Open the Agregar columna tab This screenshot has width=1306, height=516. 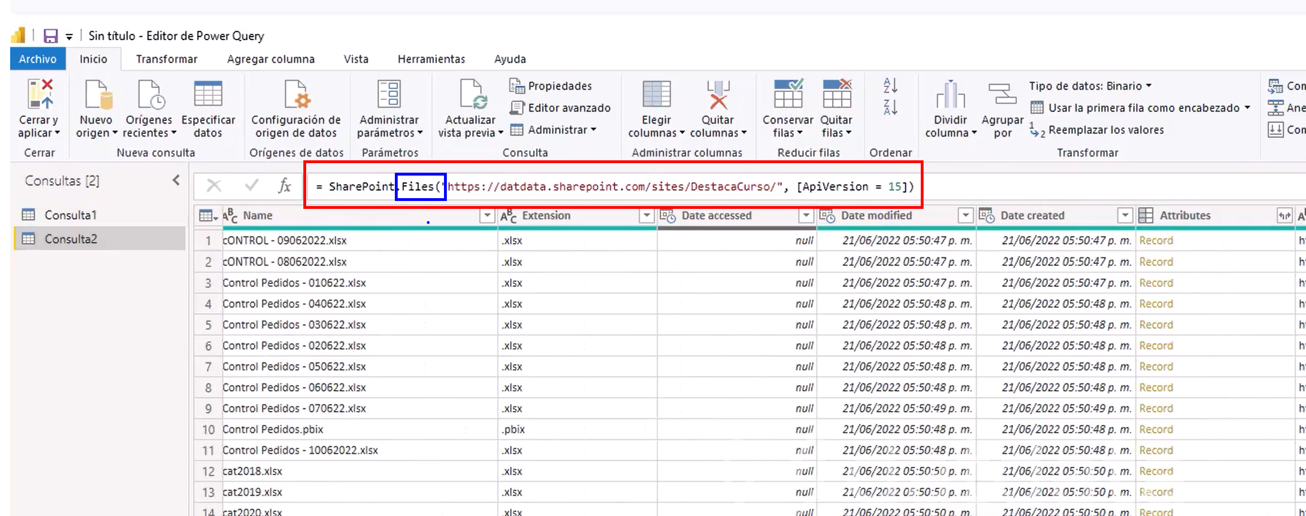pos(271,59)
